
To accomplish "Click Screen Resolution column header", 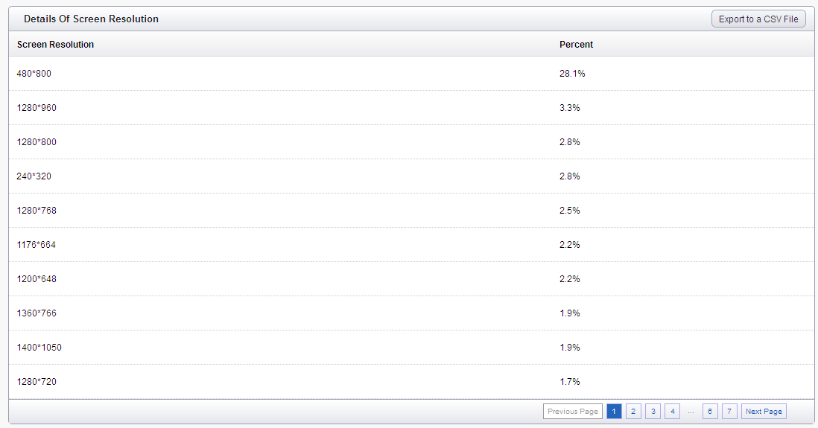I will [56, 45].
